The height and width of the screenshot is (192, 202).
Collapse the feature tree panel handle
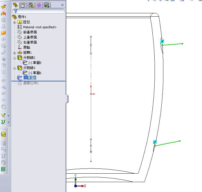pyautogui.click(x=67, y=99)
